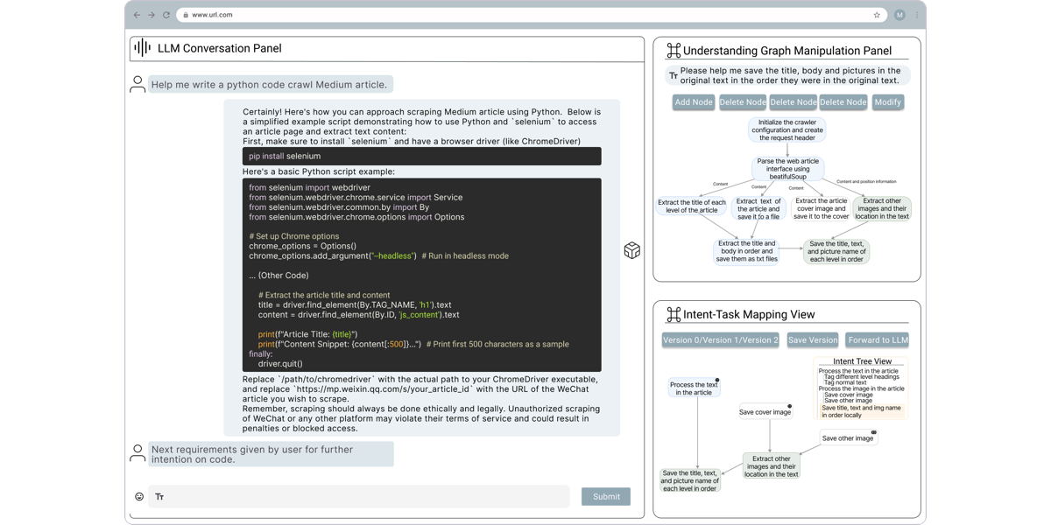Screen dimensions: 1051x525
Task: Click the dot on 'Process the text in the article' node
Action: click(717, 381)
